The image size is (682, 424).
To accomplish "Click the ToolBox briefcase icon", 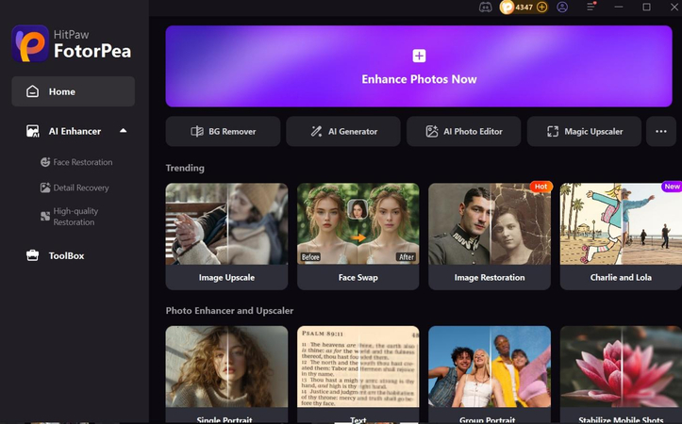I will click(33, 255).
